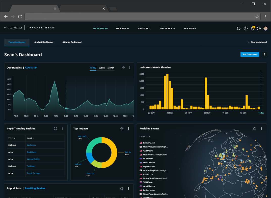Open Top Impacts gear settings
Screen dimensions: 271x198
[122, 129]
